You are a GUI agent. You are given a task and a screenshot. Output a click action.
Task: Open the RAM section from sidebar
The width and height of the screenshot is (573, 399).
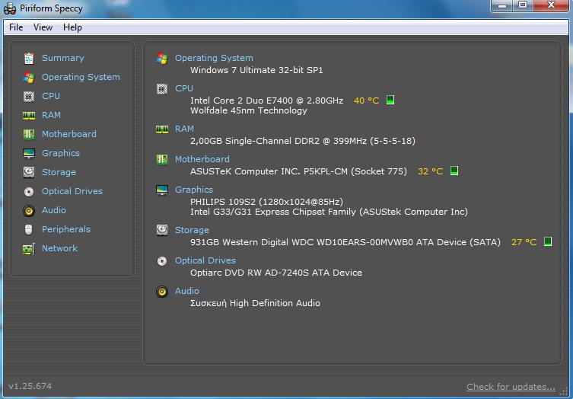pos(51,115)
